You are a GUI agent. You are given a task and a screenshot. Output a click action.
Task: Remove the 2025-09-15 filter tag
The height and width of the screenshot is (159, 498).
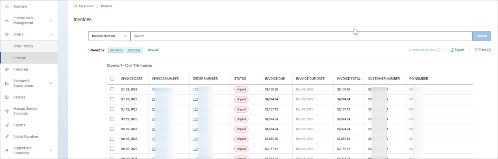(x=116, y=50)
